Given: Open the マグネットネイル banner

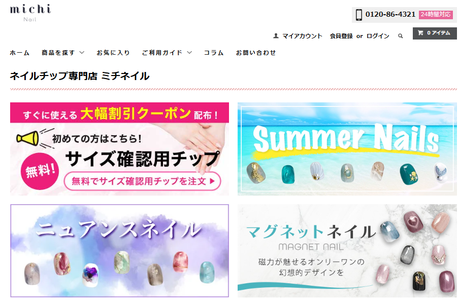Looking at the screenshot, I should [347, 251].
